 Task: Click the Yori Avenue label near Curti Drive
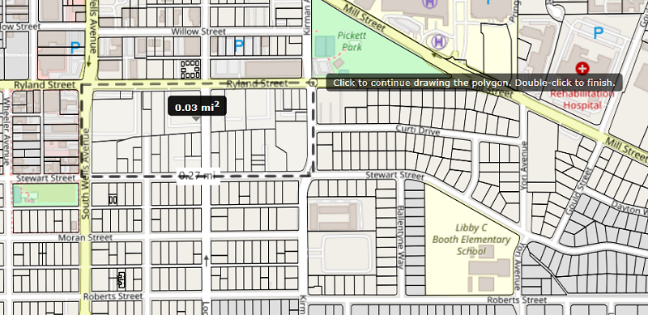coord(524,166)
